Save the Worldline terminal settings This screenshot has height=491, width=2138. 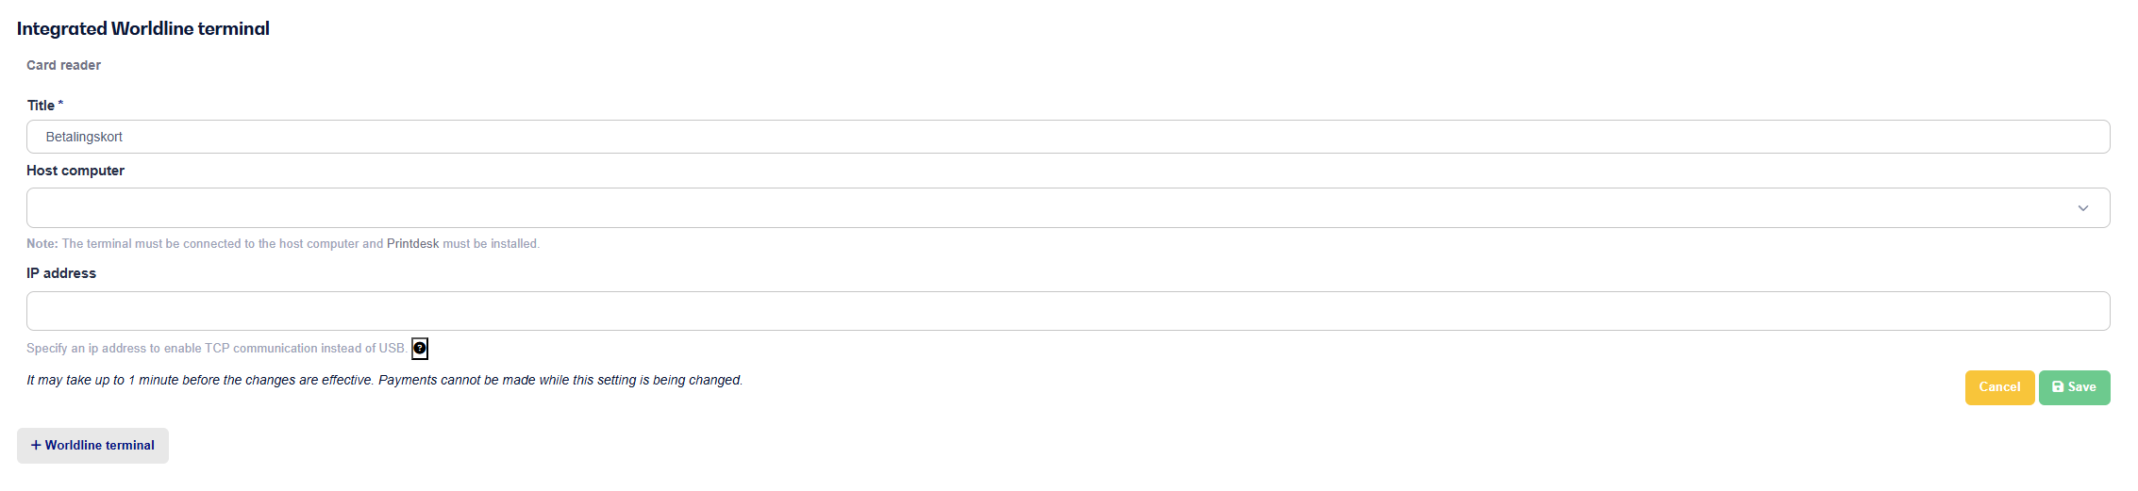(x=2074, y=387)
